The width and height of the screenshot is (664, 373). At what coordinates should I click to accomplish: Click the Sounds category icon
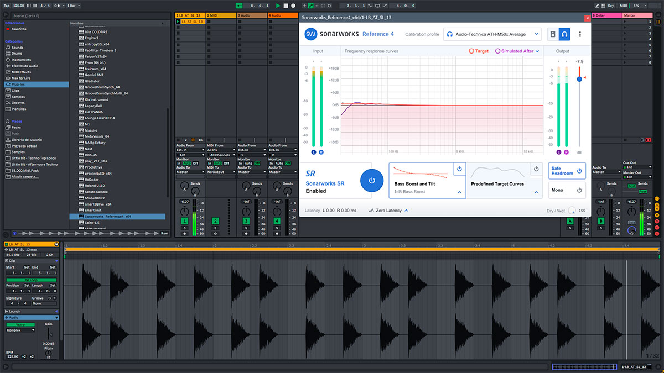[x=8, y=48]
